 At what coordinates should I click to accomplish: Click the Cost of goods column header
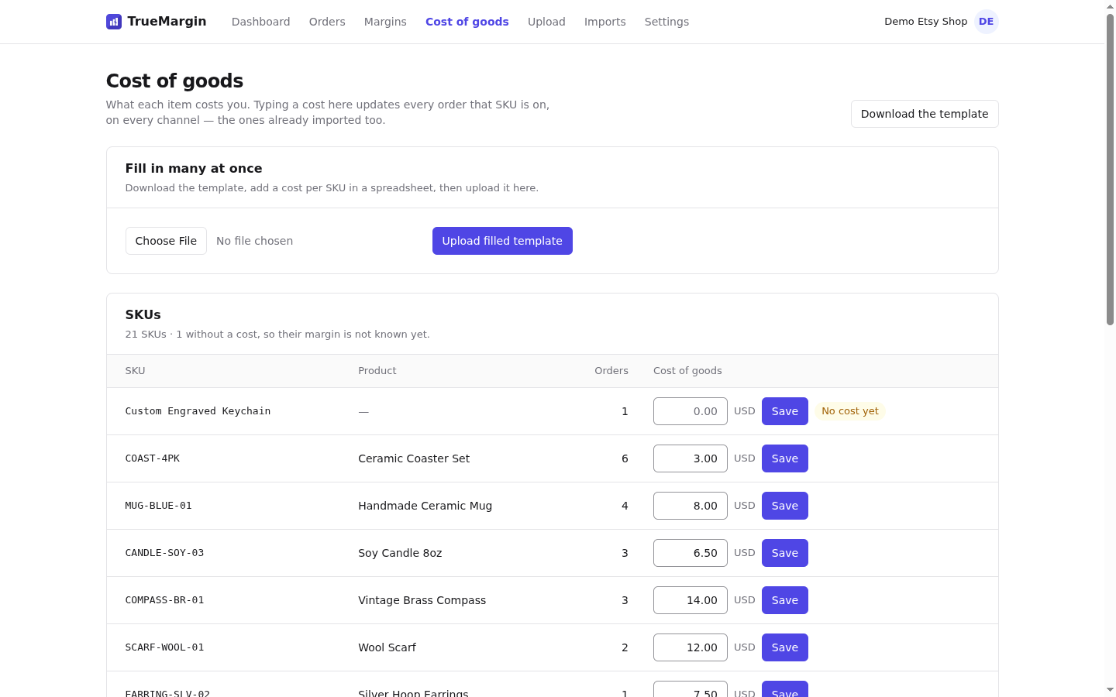(x=687, y=371)
